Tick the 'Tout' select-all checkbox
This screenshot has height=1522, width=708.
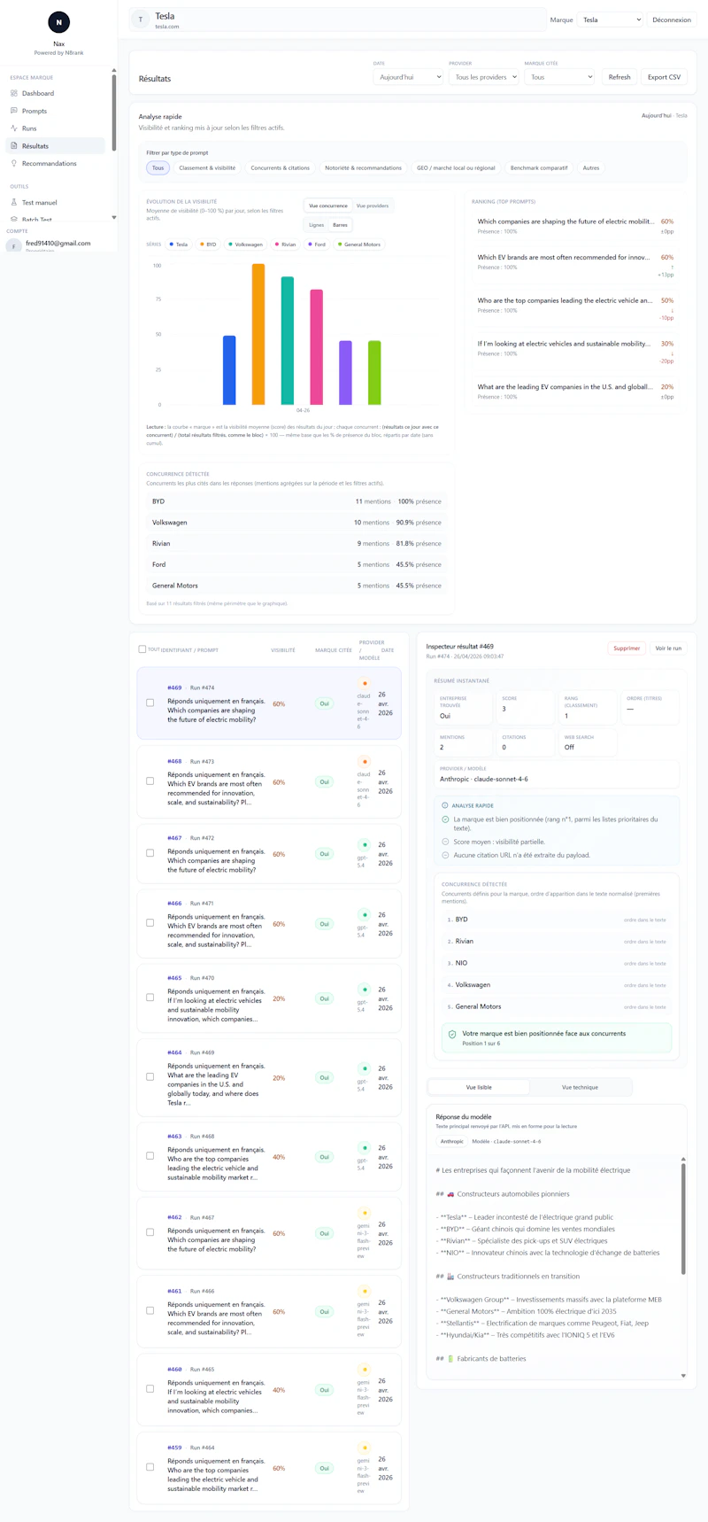point(142,649)
